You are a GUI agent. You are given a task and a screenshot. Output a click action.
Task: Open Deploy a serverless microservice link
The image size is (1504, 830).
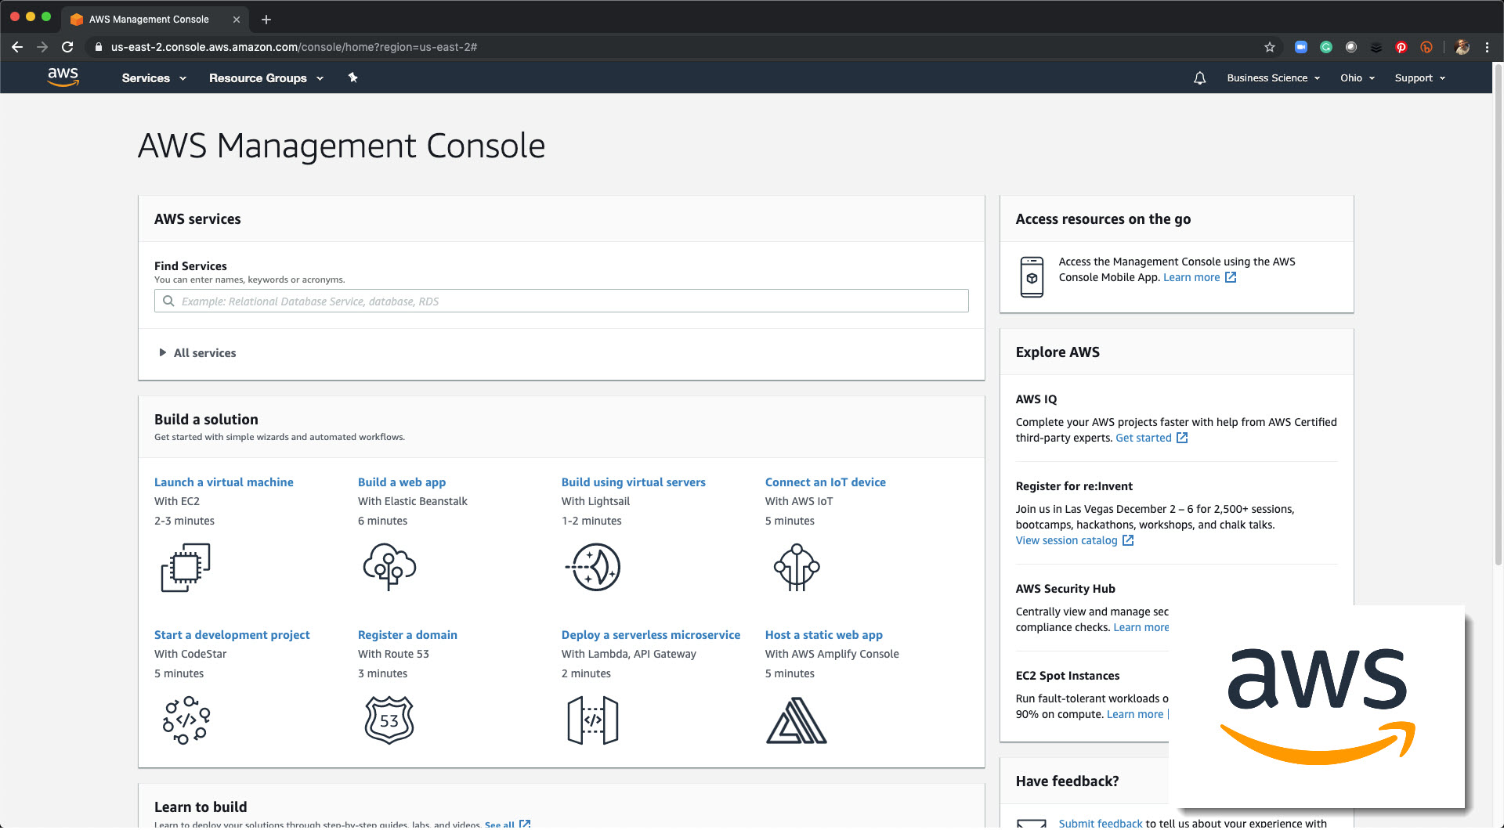point(651,634)
